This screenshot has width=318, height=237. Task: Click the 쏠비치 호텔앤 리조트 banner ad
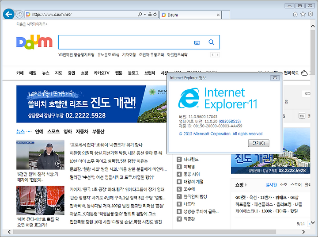pos(91,104)
